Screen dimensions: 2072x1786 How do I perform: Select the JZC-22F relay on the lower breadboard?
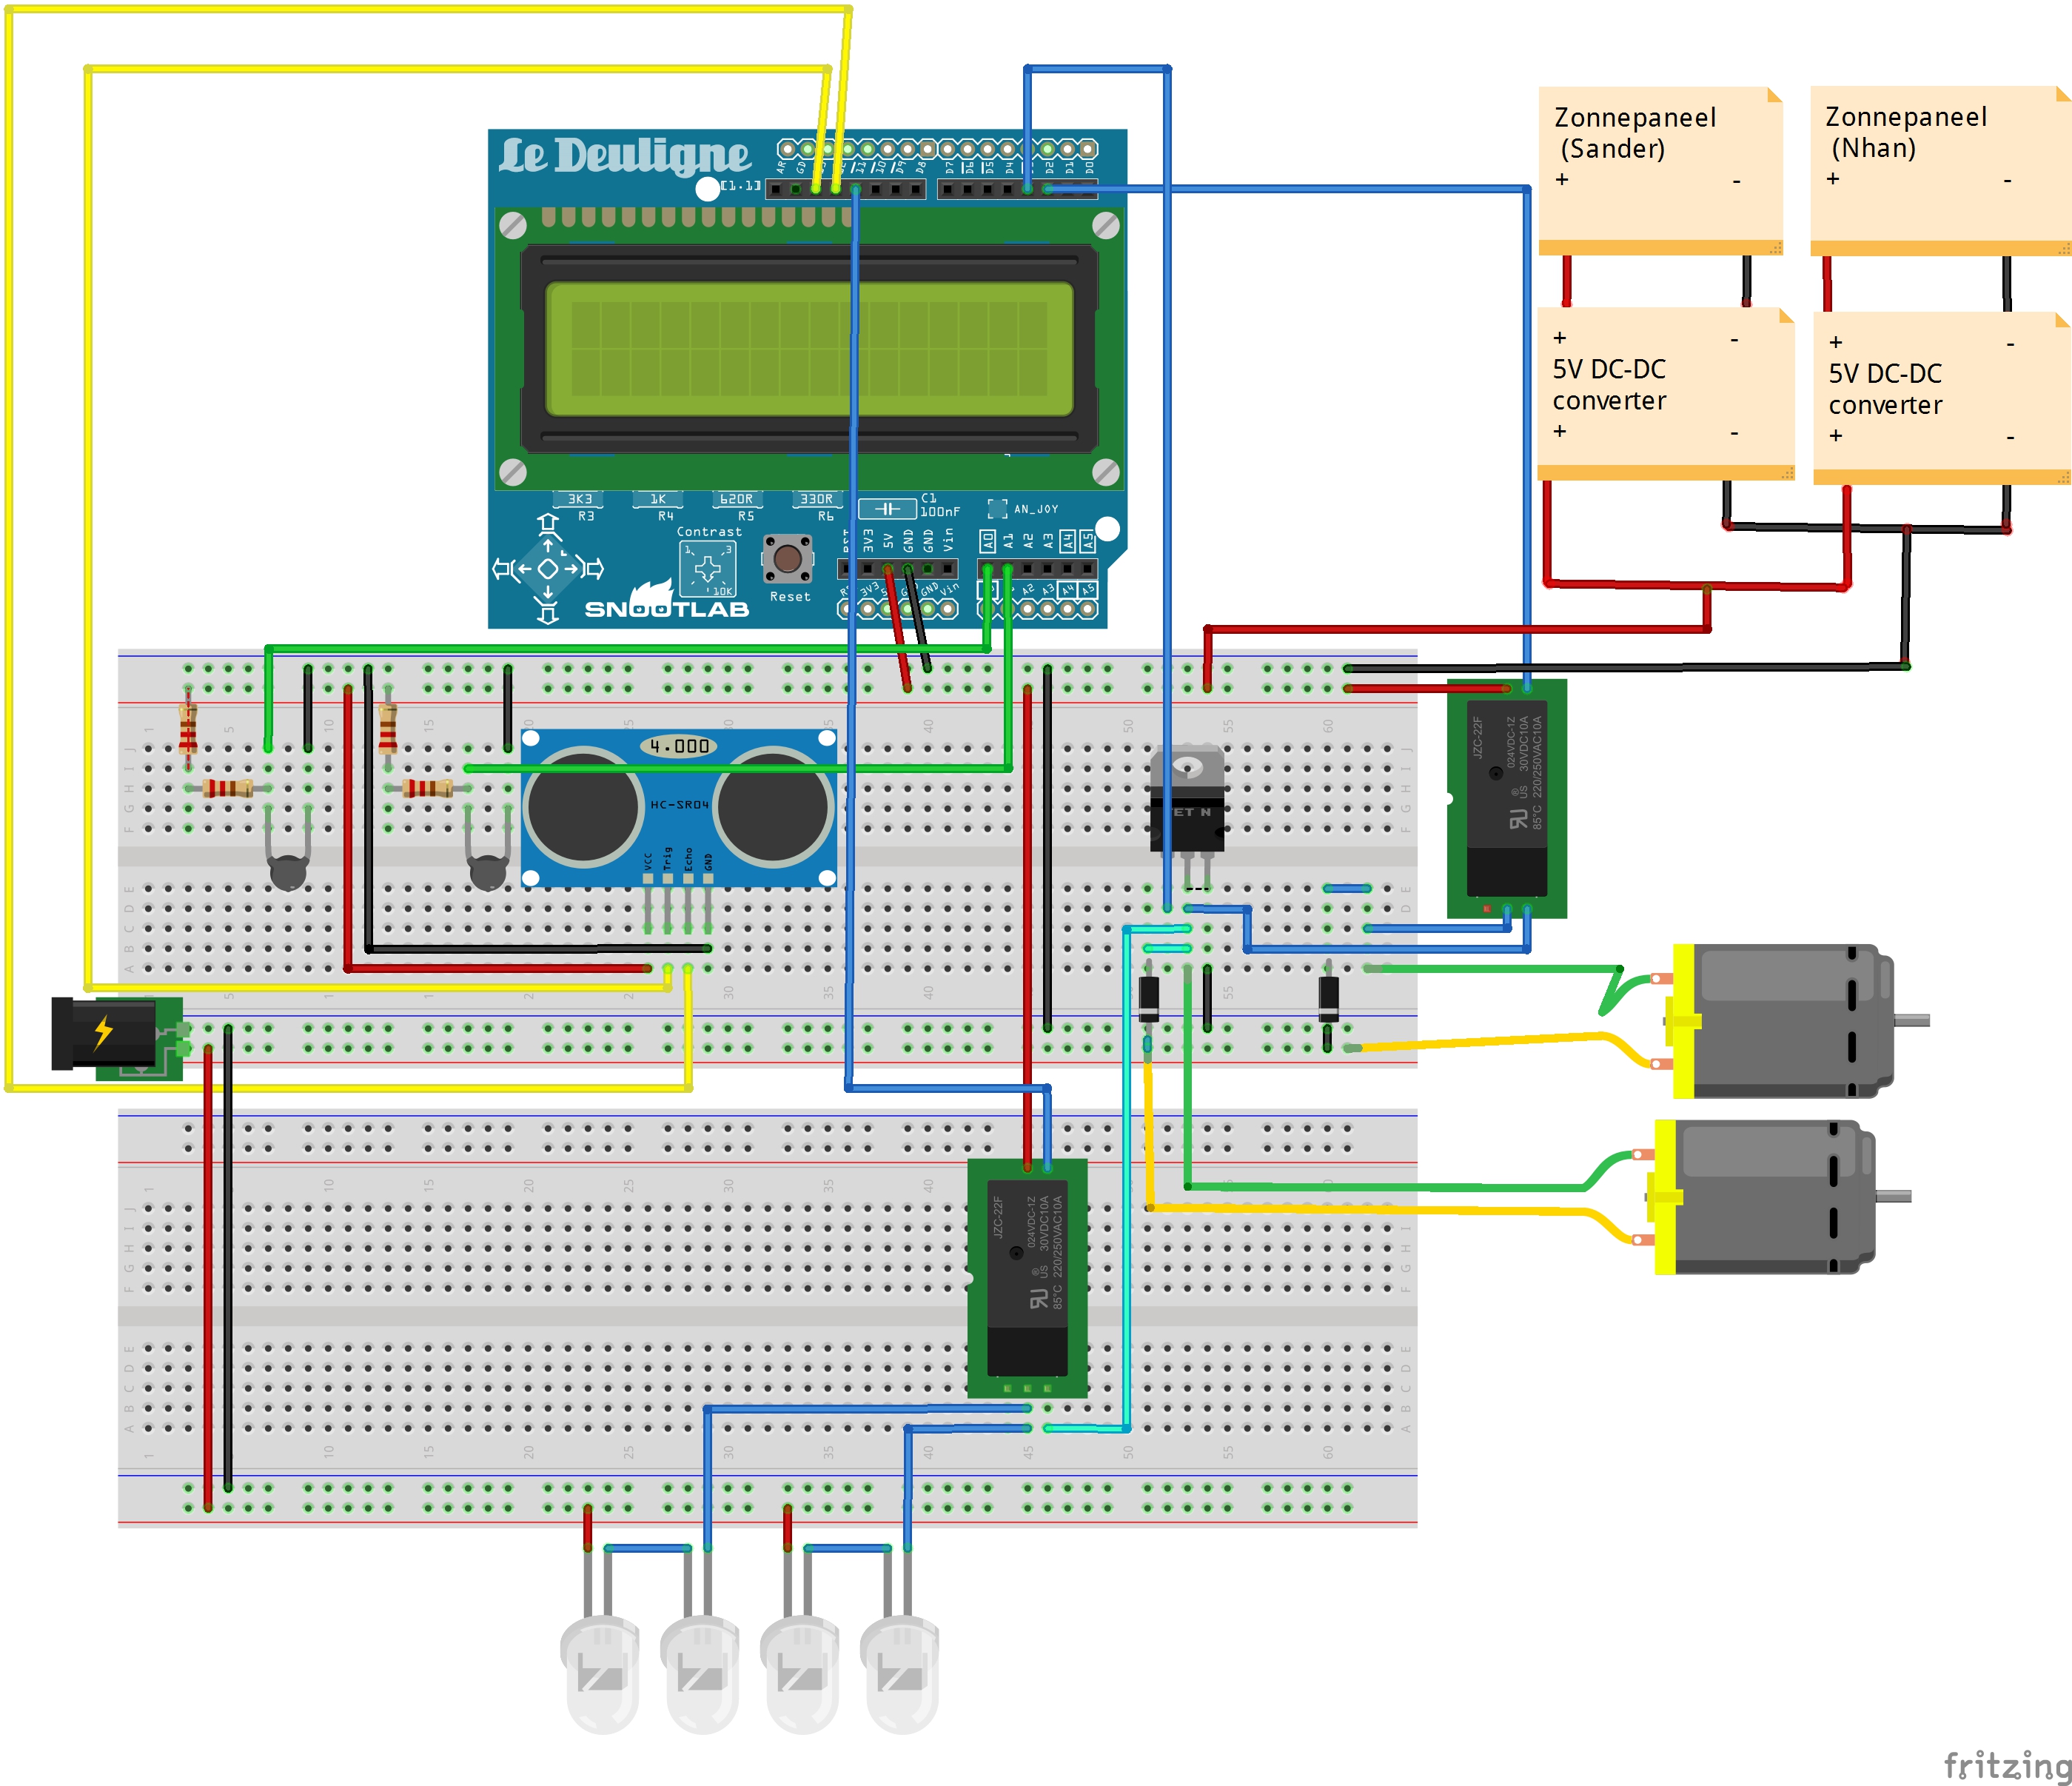pos(1027,1278)
